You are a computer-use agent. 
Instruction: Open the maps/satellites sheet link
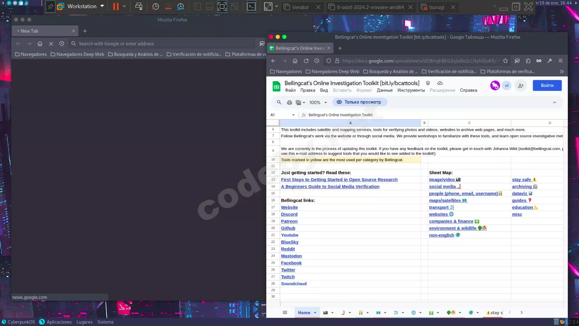click(448, 200)
